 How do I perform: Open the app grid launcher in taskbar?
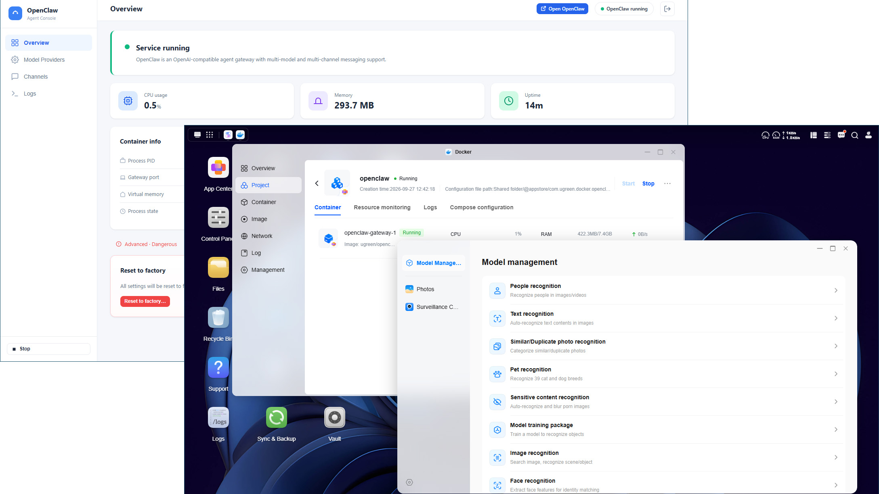point(210,135)
